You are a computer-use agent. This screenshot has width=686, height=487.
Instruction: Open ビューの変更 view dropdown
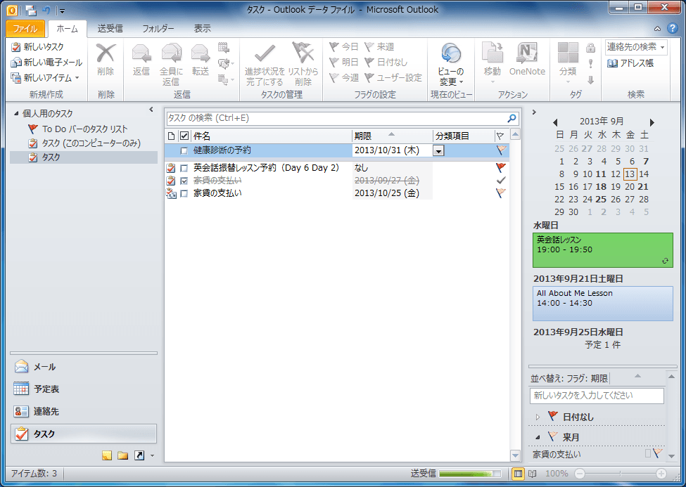point(450,65)
